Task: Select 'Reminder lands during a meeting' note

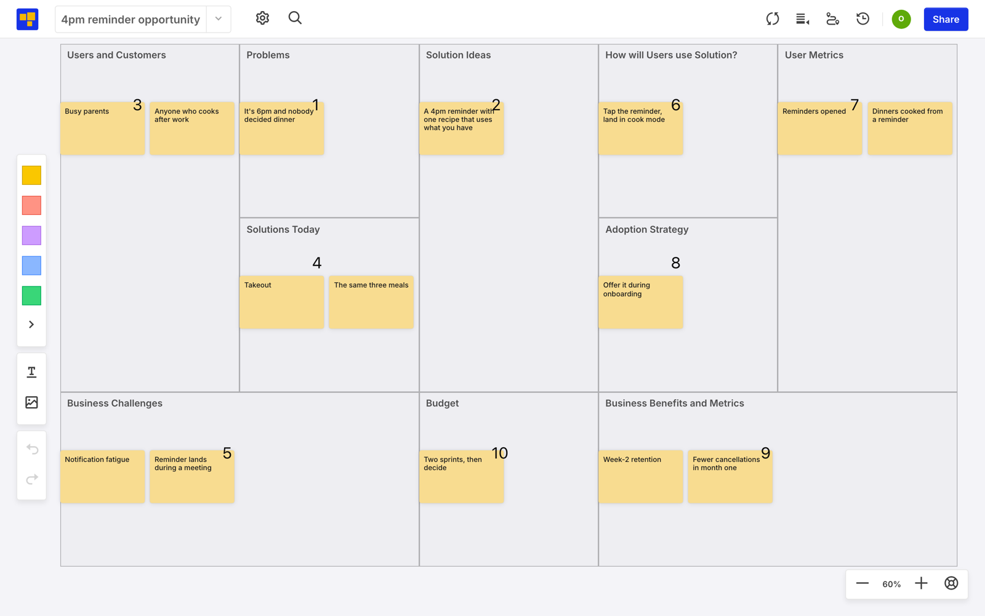Action: coord(192,477)
